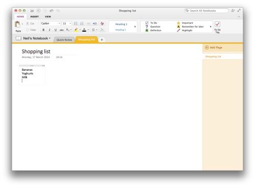
Task: Apply a numbered list
Action: (82, 23)
